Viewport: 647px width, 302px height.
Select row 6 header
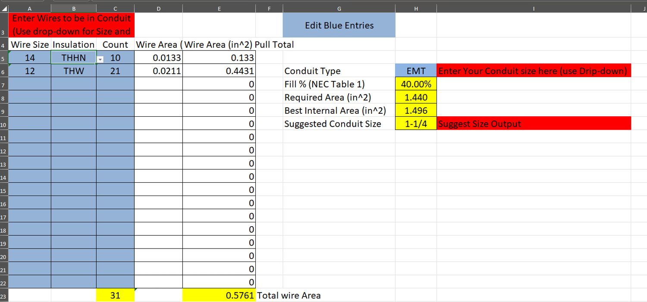point(4,71)
